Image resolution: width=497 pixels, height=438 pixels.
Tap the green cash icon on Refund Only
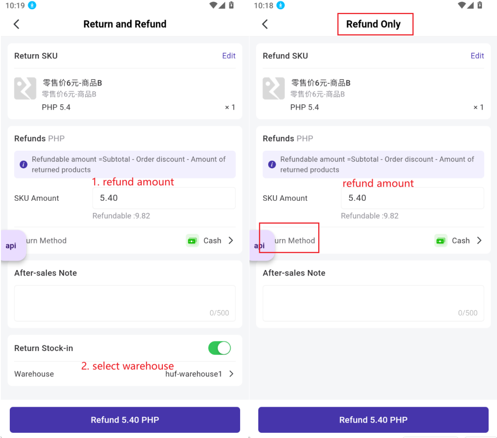(441, 241)
